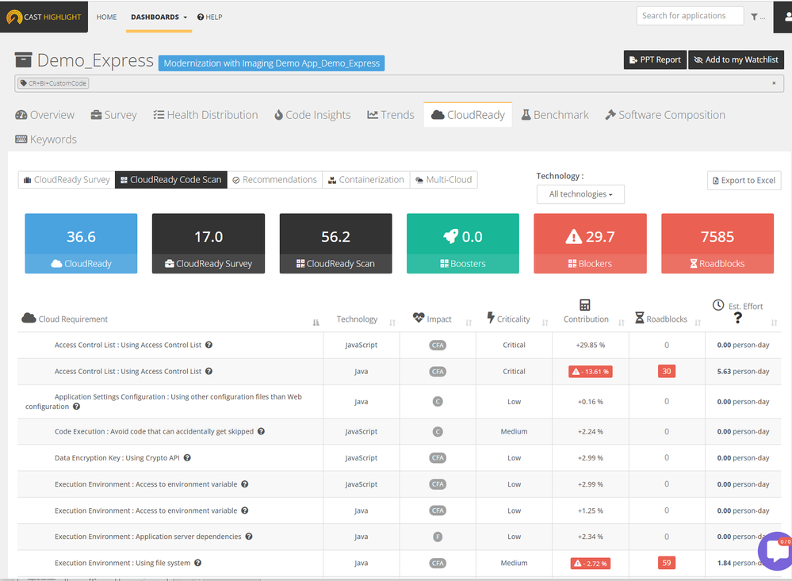
Task: Open the HOME menu item
Action: (x=106, y=17)
